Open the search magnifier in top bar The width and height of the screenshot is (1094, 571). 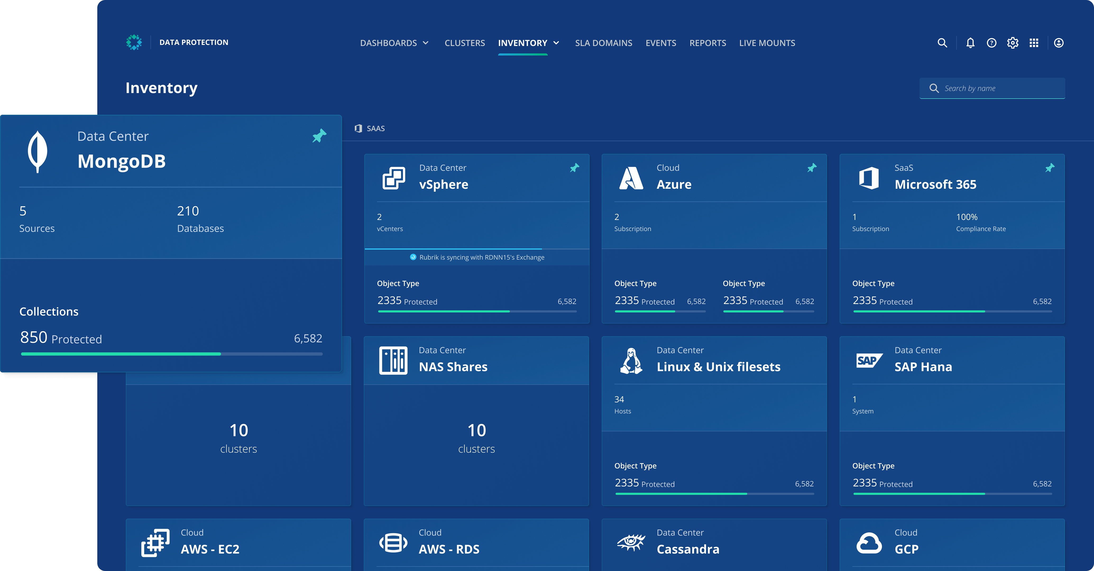point(942,43)
